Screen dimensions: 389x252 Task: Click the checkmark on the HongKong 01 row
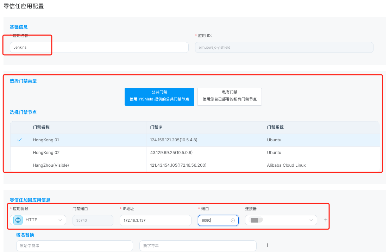(x=19, y=140)
